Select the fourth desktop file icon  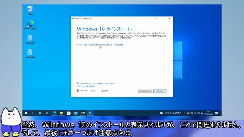pyautogui.click(x=30, y=54)
